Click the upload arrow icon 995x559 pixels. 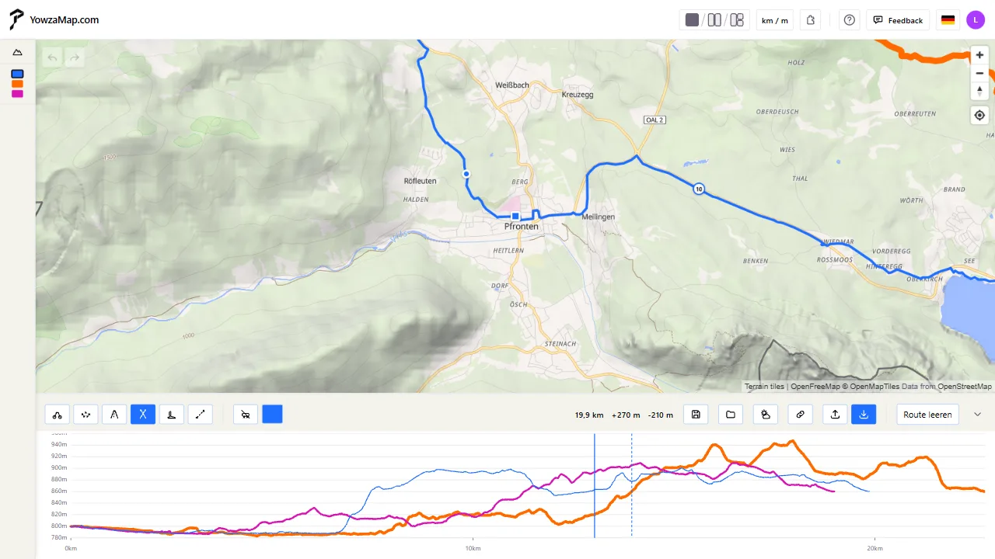point(835,415)
